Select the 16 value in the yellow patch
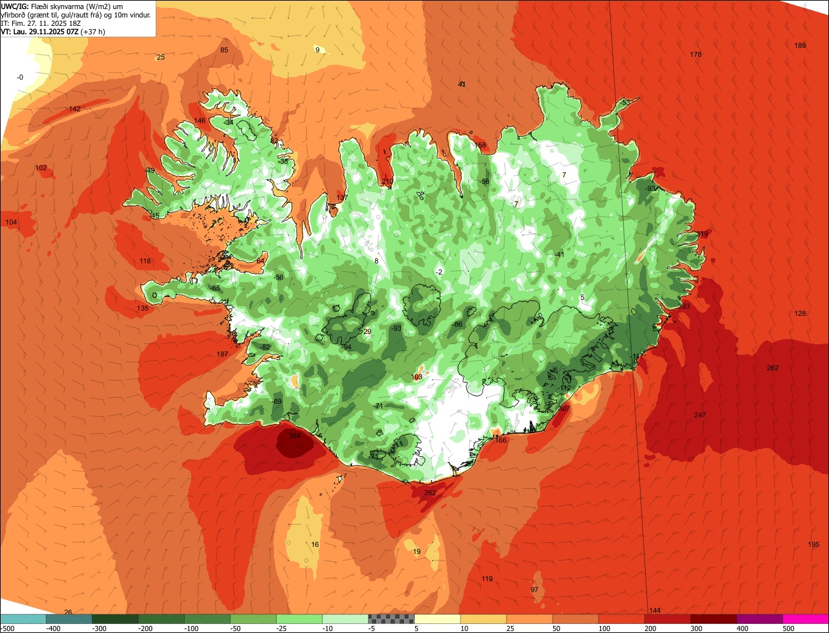Viewport: 829px width, 633px height. (315, 544)
